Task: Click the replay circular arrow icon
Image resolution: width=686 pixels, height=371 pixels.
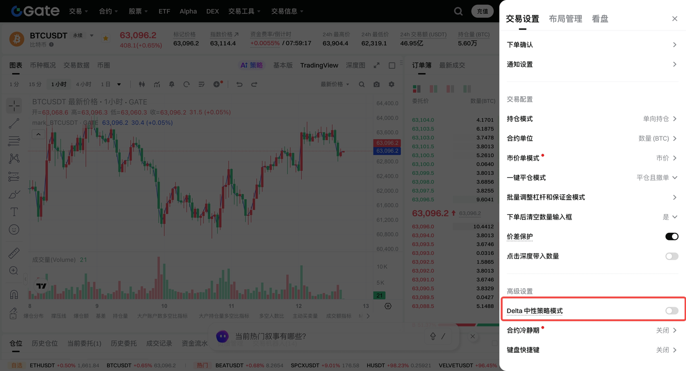Action: click(x=187, y=85)
